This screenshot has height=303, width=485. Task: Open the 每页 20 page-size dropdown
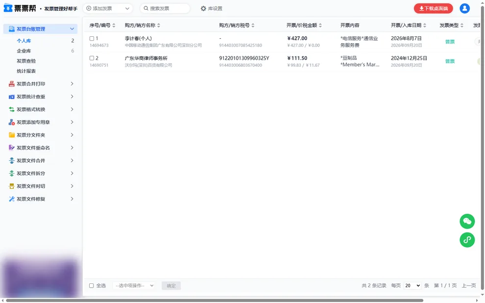coord(412,286)
